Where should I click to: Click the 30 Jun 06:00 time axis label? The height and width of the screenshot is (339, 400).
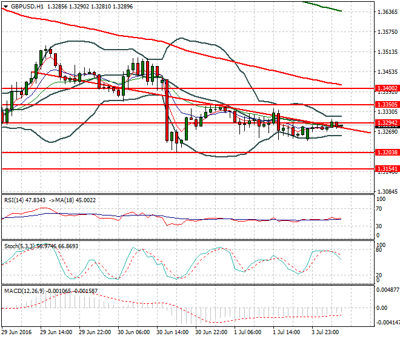[133, 332]
